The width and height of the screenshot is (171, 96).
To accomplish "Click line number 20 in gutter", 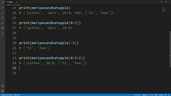I will click(14, 43).
